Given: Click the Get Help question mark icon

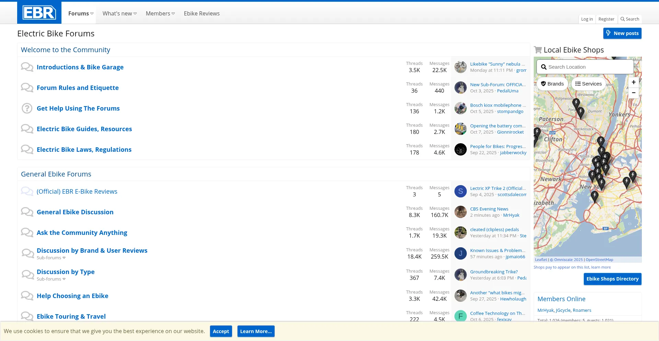Looking at the screenshot, I should click(x=27, y=109).
